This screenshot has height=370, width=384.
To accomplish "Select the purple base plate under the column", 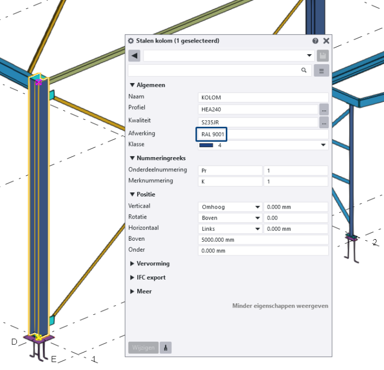I will click(x=39, y=338).
